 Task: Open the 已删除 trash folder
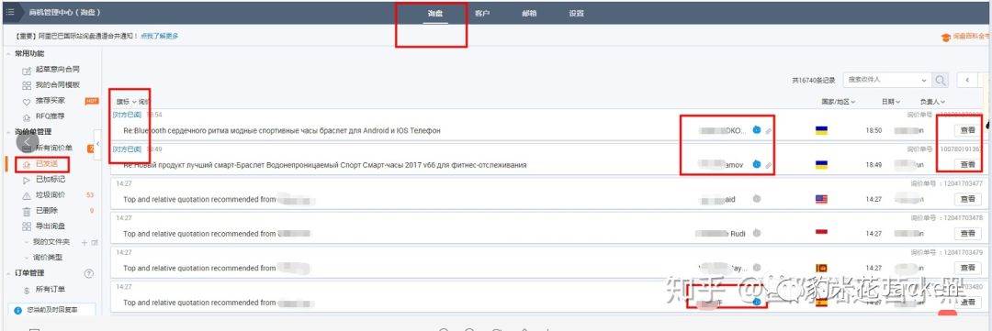click(x=46, y=210)
